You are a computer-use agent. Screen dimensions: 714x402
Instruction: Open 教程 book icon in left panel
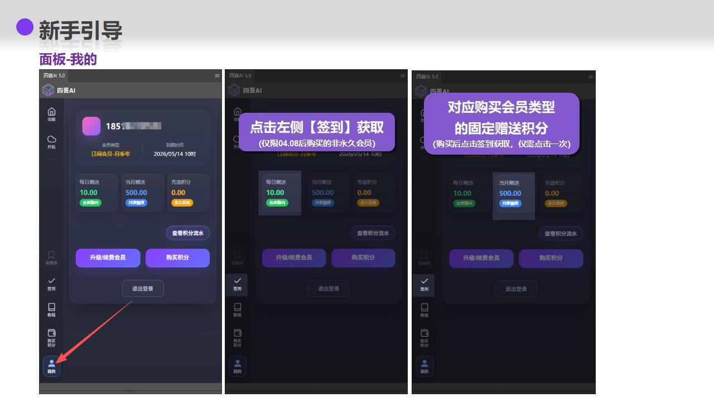point(51,309)
